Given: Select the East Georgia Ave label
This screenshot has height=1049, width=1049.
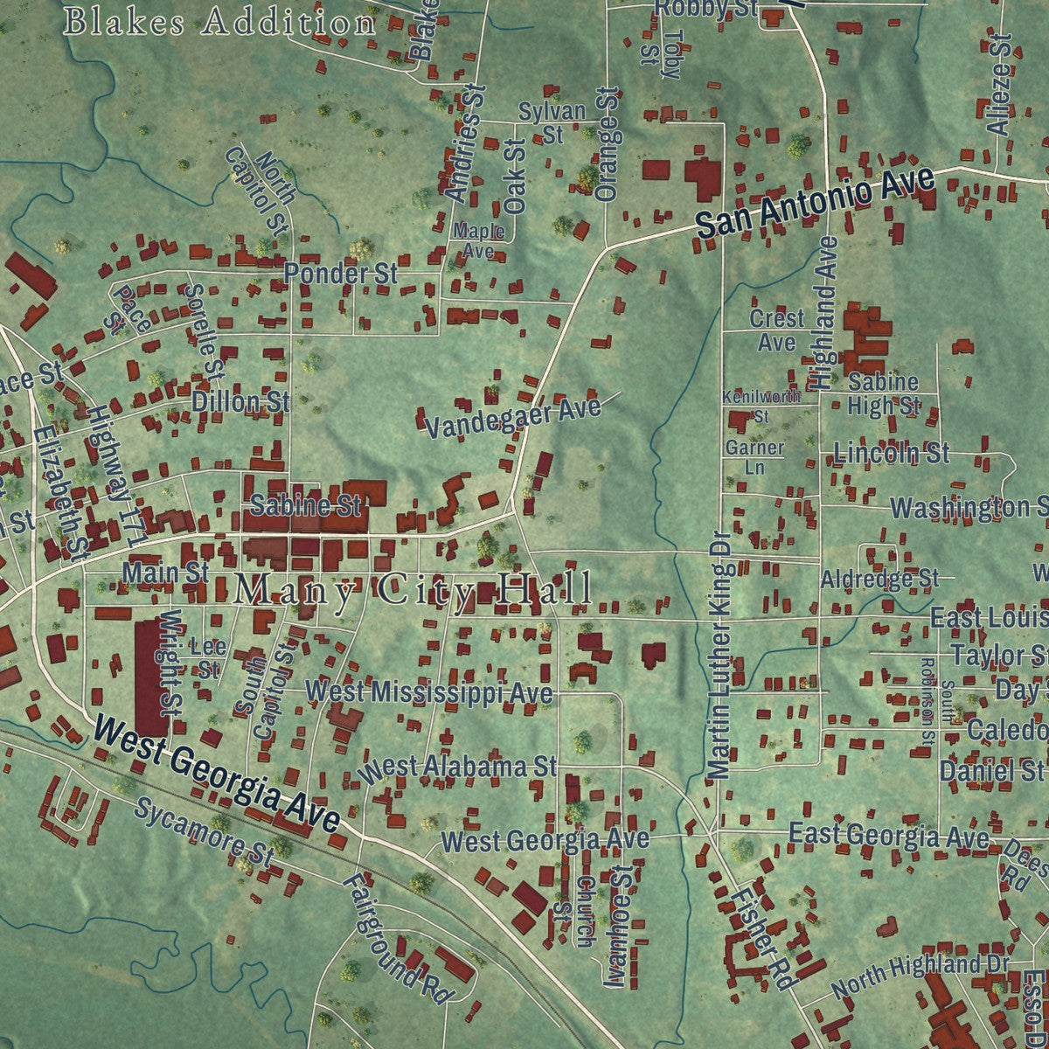Looking at the screenshot, I should (889, 835).
